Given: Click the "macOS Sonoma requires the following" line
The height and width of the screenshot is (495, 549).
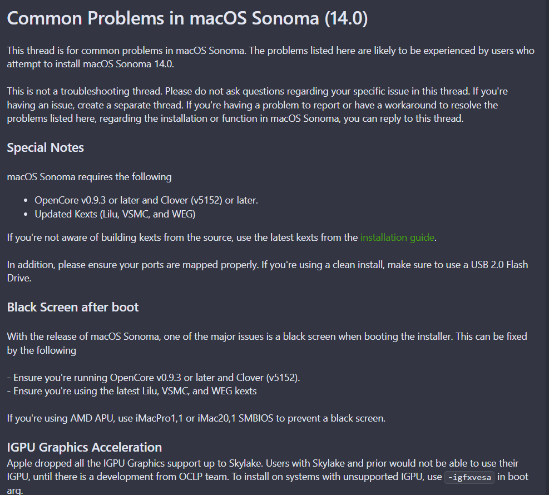Looking at the screenshot, I should coord(90,177).
